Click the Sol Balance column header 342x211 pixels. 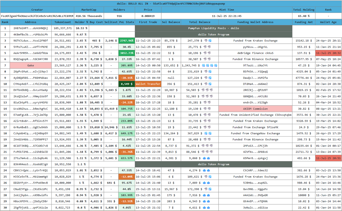click(x=171, y=22)
